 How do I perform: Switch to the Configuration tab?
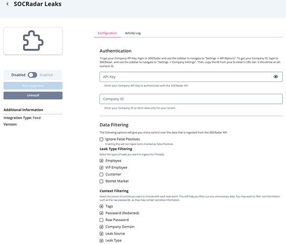107,33
